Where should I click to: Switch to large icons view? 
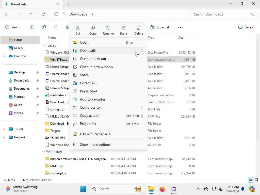pos(256,180)
